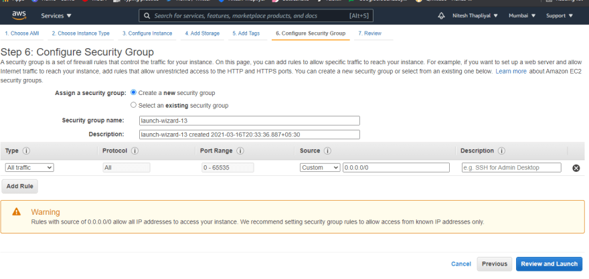Image resolution: width=589 pixels, height=279 pixels.
Task: Select the Protocol All field
Action: click(127, 167)
